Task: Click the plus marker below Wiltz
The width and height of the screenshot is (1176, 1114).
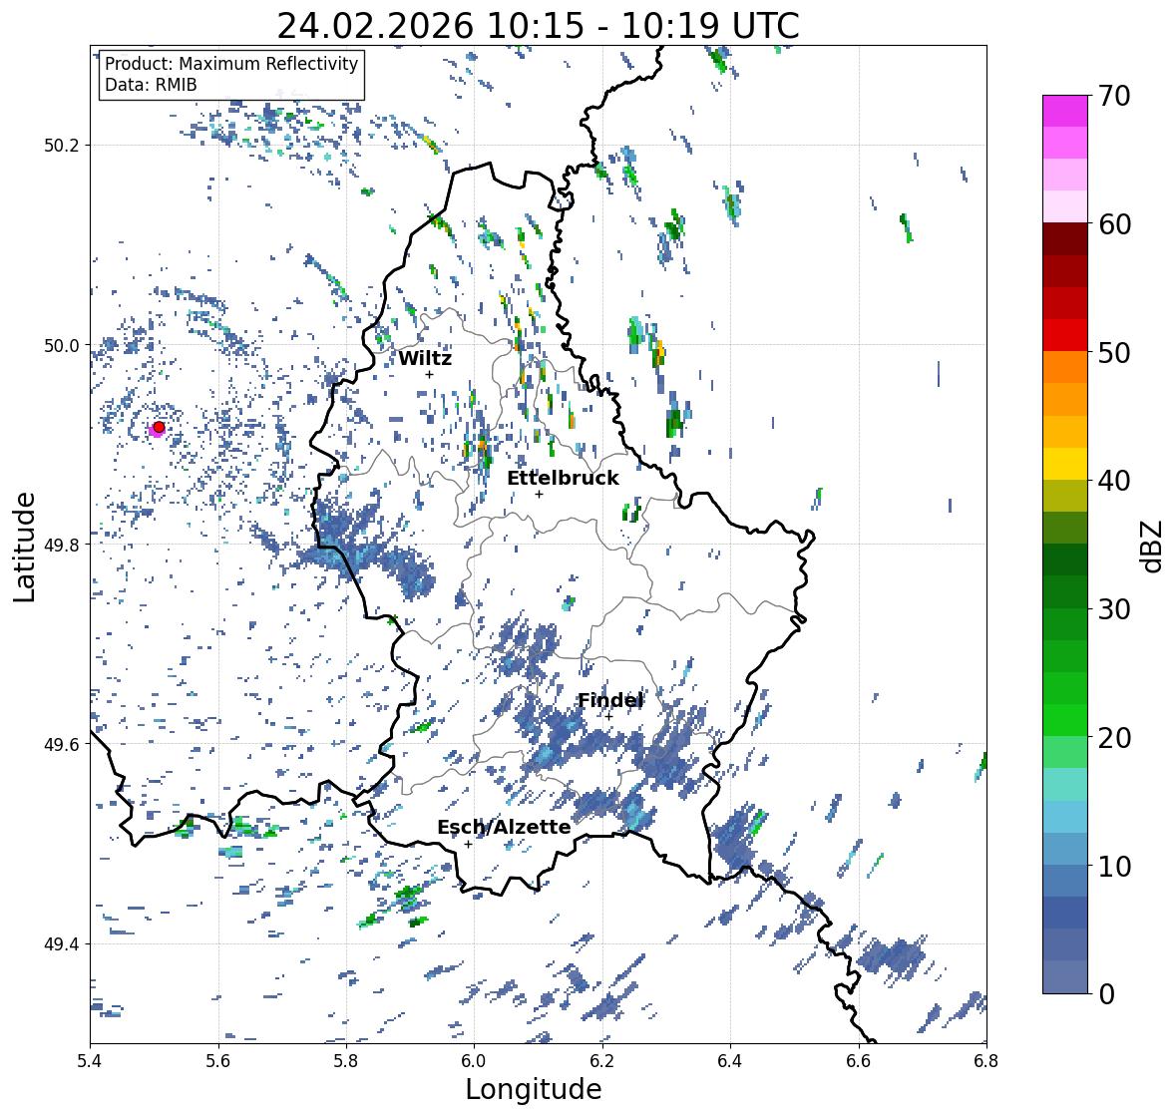Action: [429, 374]
